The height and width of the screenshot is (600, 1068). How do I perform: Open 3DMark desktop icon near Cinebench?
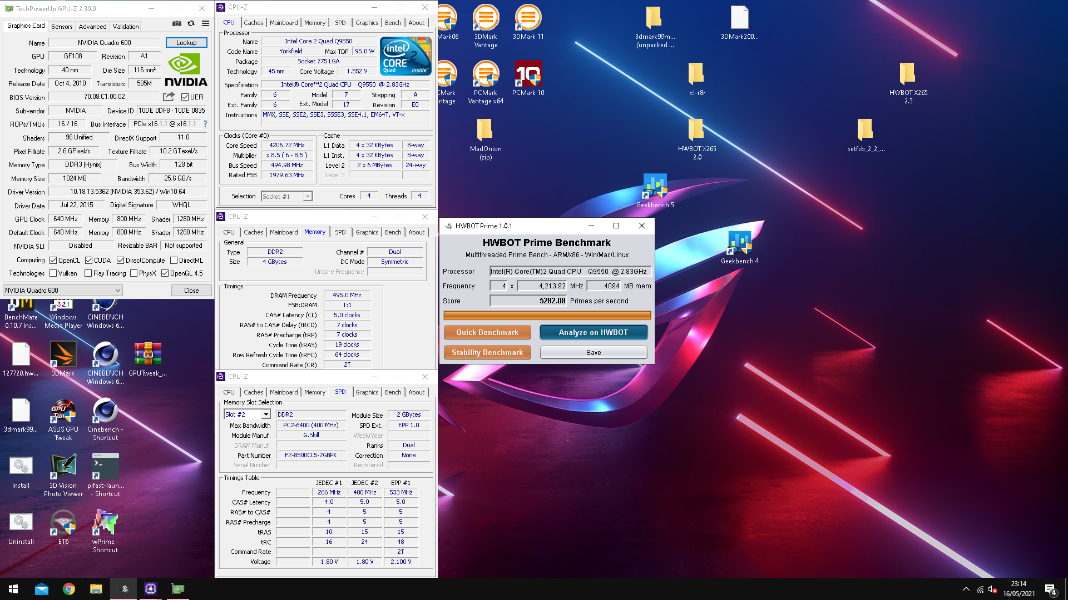tap(63, 359)
